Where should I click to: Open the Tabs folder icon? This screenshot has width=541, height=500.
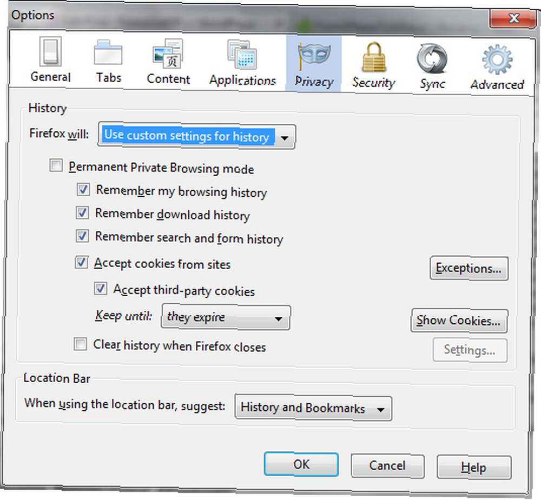coord(108,52)
